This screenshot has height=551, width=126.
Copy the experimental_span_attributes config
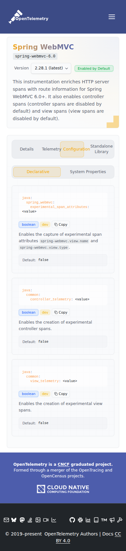[x=61, y=224]
